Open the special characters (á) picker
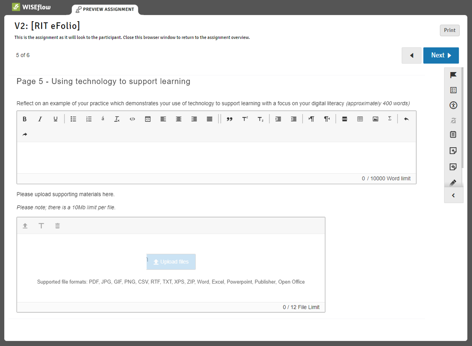The width and height of the screenshot is (472, 346). pyautogui.click(x=103, y=119)
